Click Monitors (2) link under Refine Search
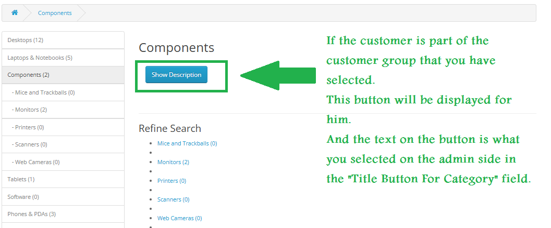The width and height of the screenshot is (551, 228). point(173,162)
